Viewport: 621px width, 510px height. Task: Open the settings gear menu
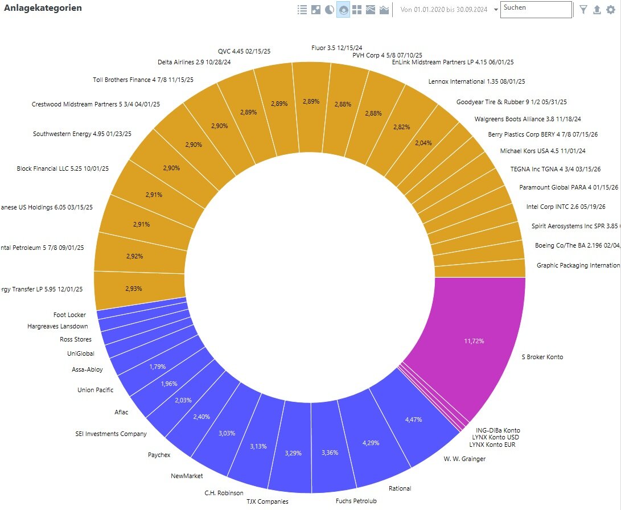pos(611,10)
